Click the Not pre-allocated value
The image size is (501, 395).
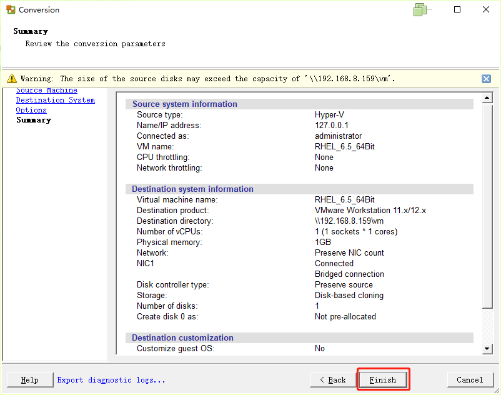[x=345, y=317]
